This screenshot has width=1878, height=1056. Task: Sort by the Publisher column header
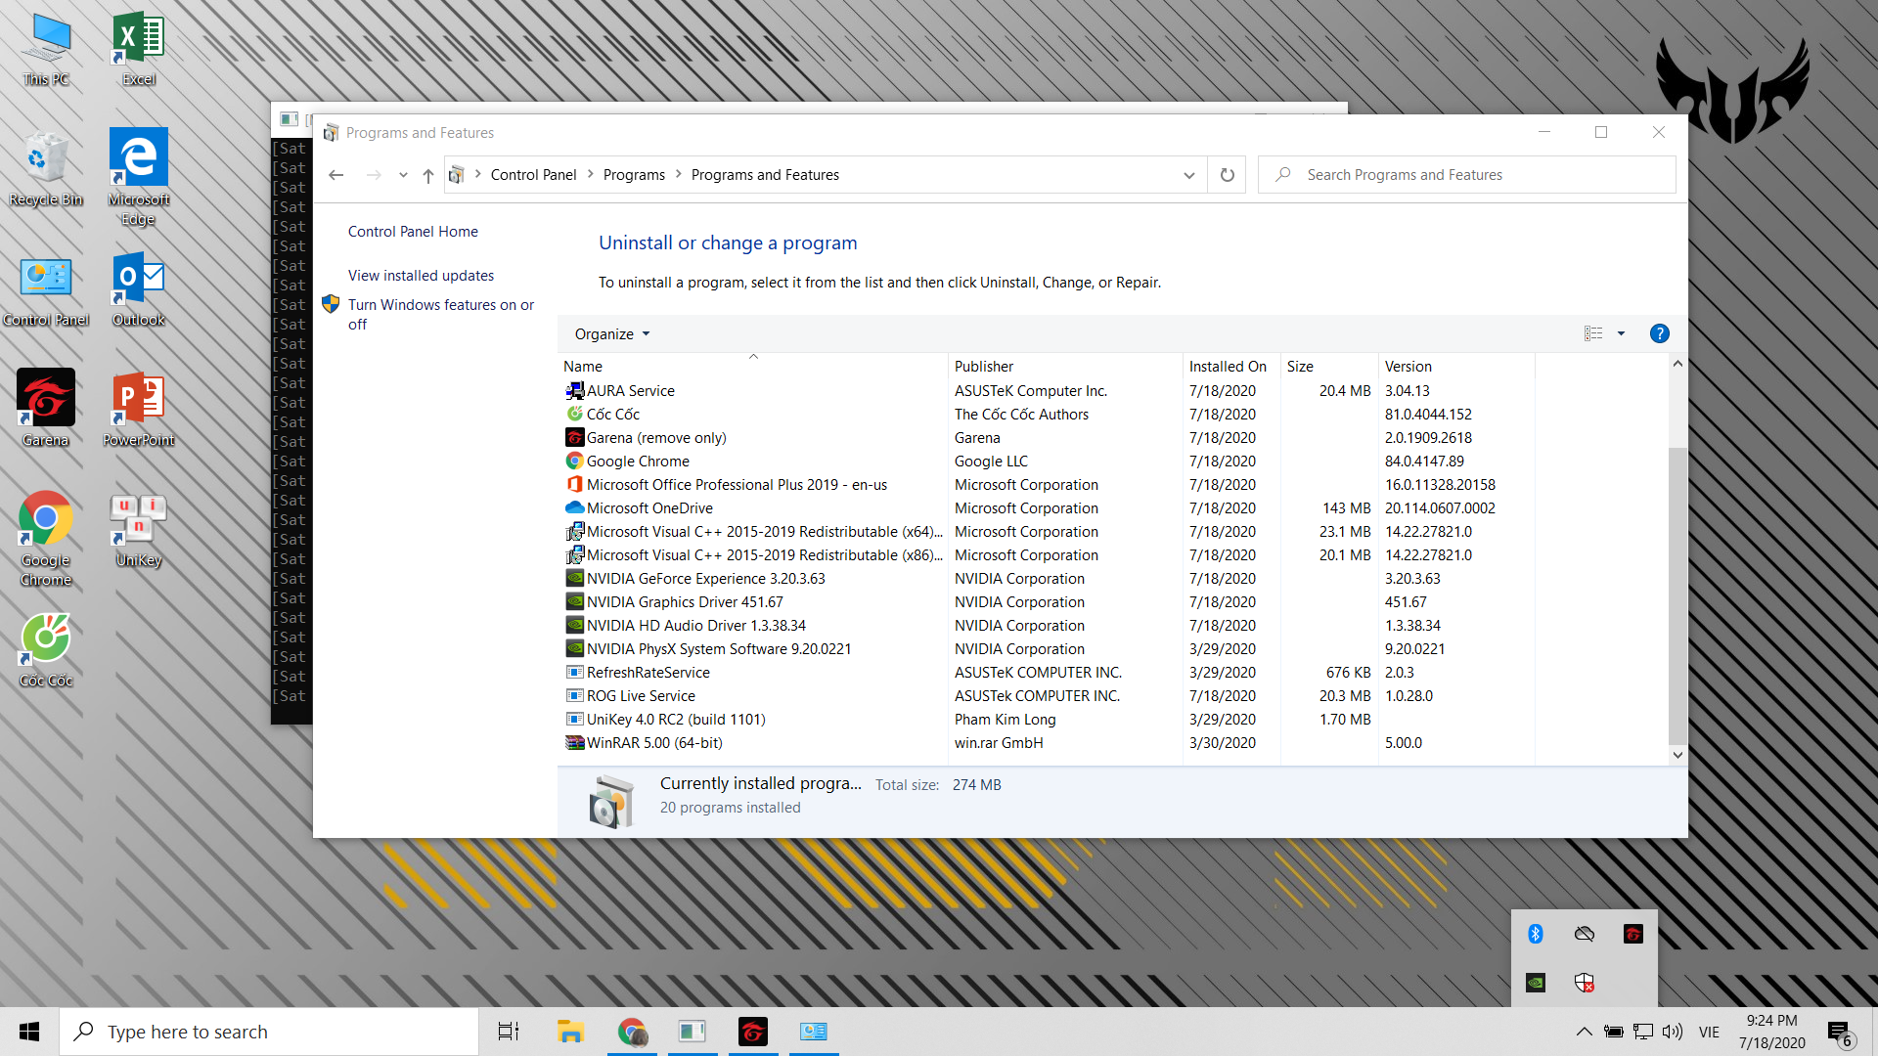pyautogui.click(x=1065, y=366)
